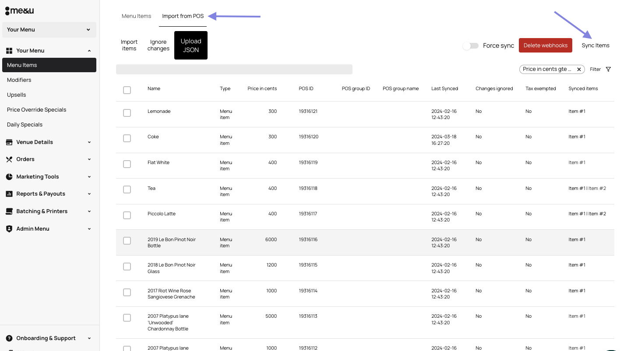Click the POS ID column header
This screenshot has width=620, height=351.
pyautogui.click(x=306, y=89)
